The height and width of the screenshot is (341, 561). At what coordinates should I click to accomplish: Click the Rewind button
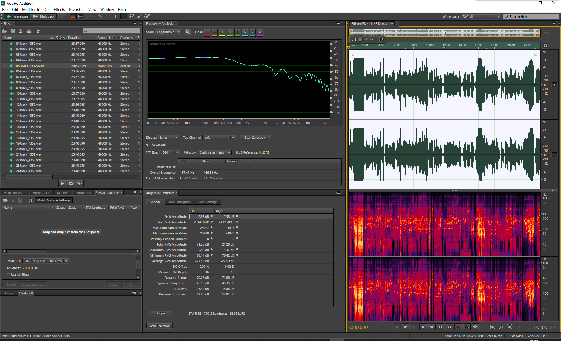tap(432, 327)
